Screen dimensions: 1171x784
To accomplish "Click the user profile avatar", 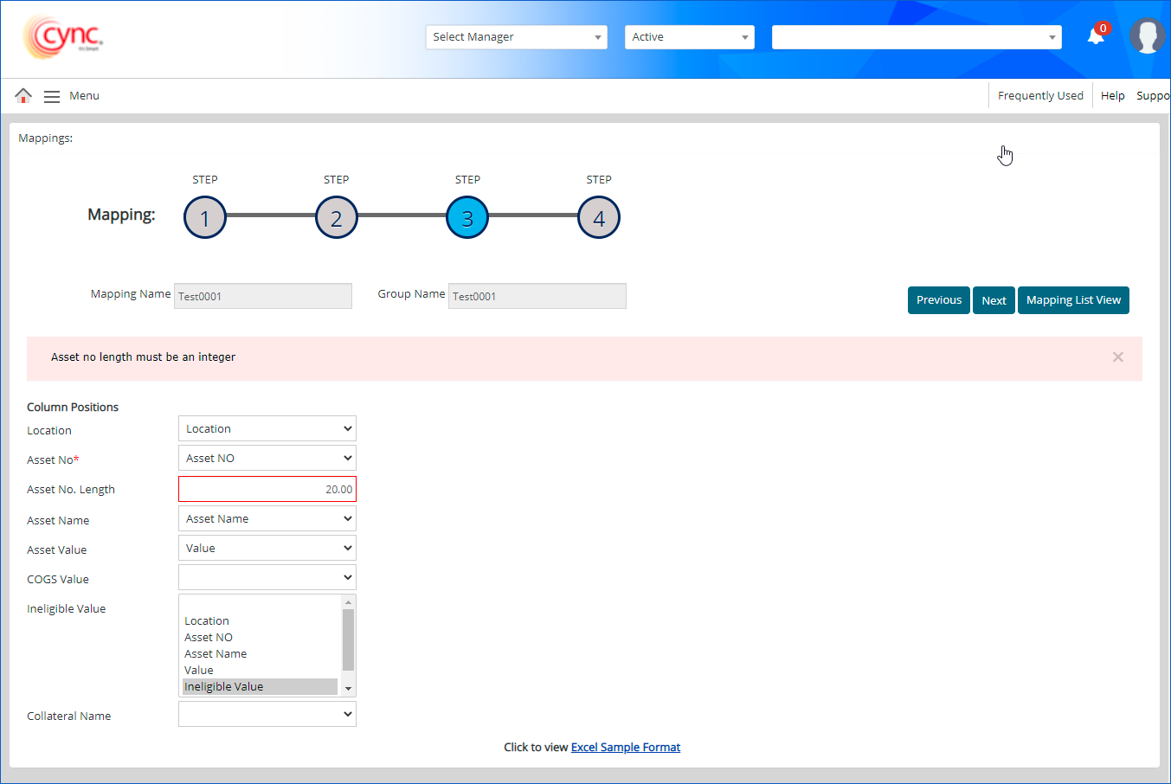I will pos(1148,36).
